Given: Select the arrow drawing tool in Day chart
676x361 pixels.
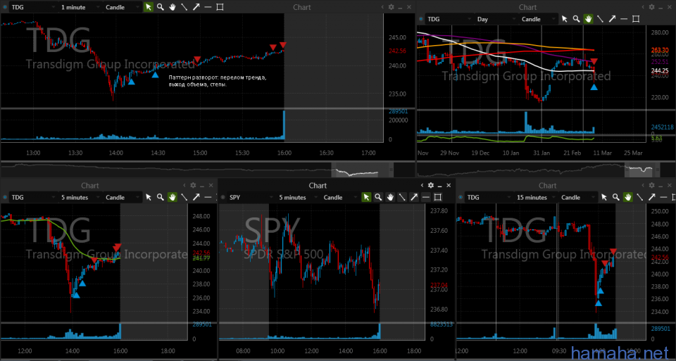Looking at the screenshot, I should coord(612,19).
